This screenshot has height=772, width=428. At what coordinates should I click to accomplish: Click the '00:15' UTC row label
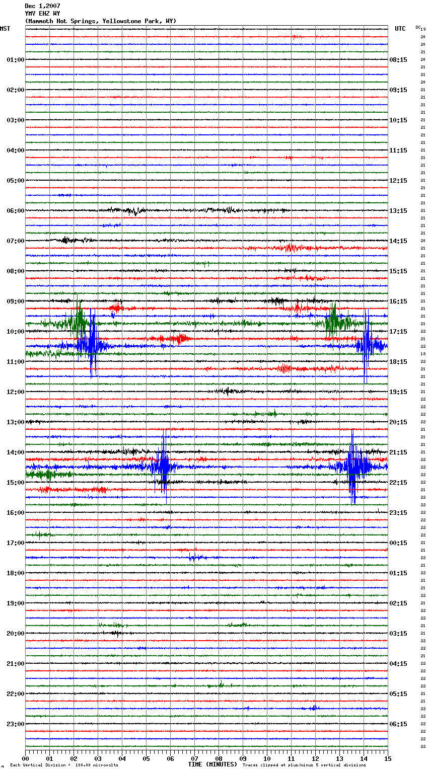398,543
